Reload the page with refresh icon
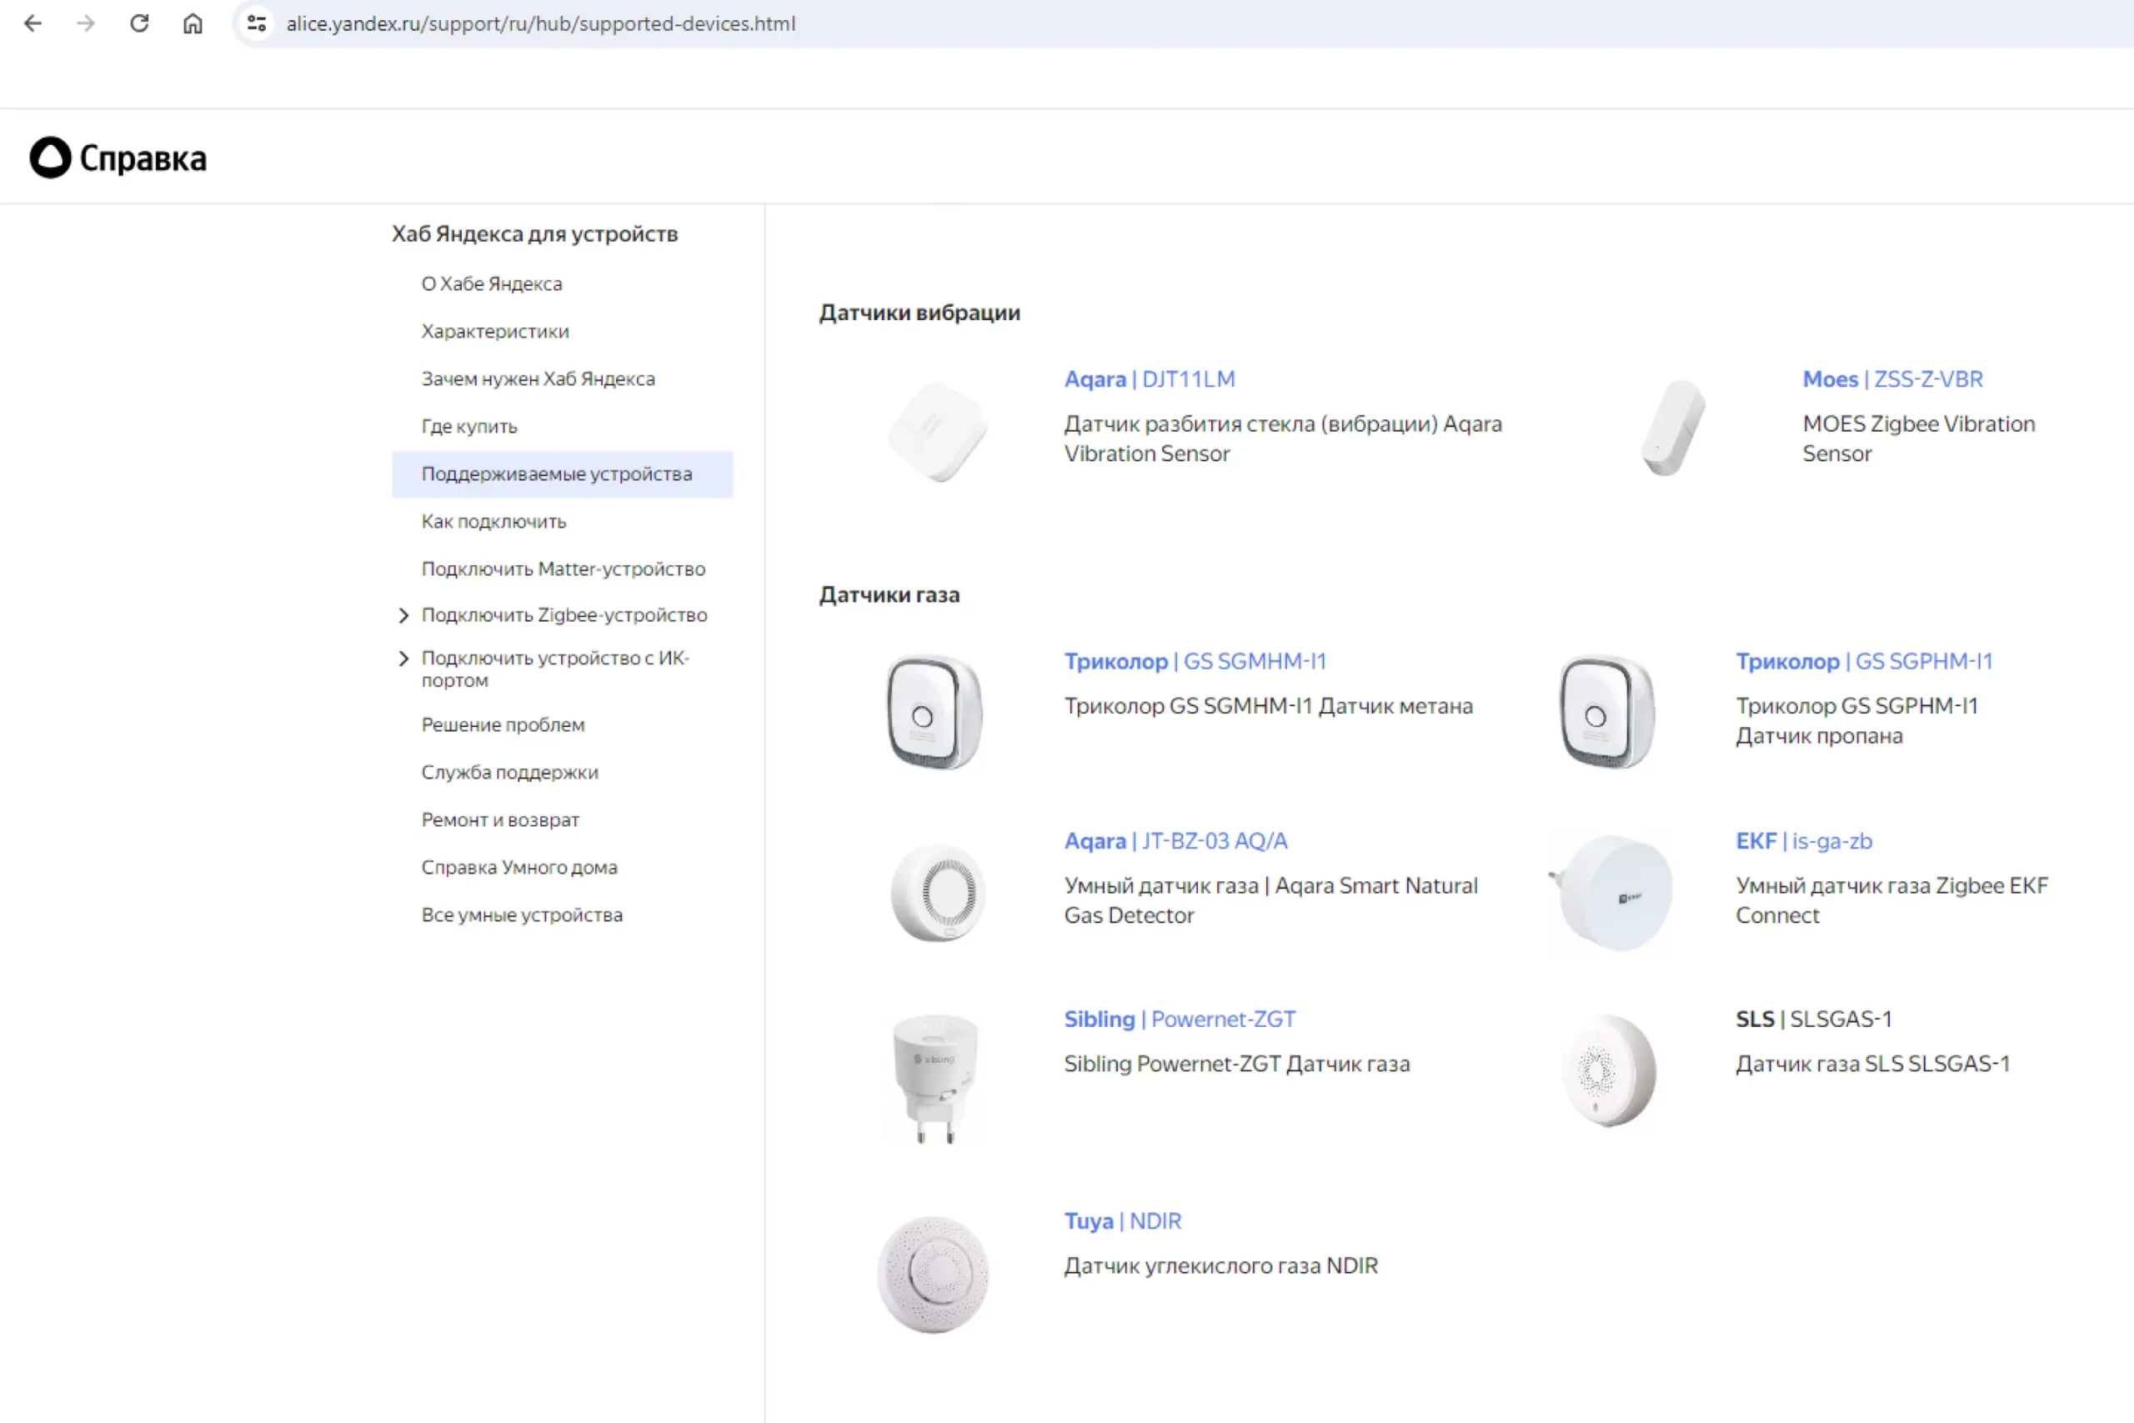Image resolution: width=2134 pixels, height=1423 pixels. tap(139, 23)
